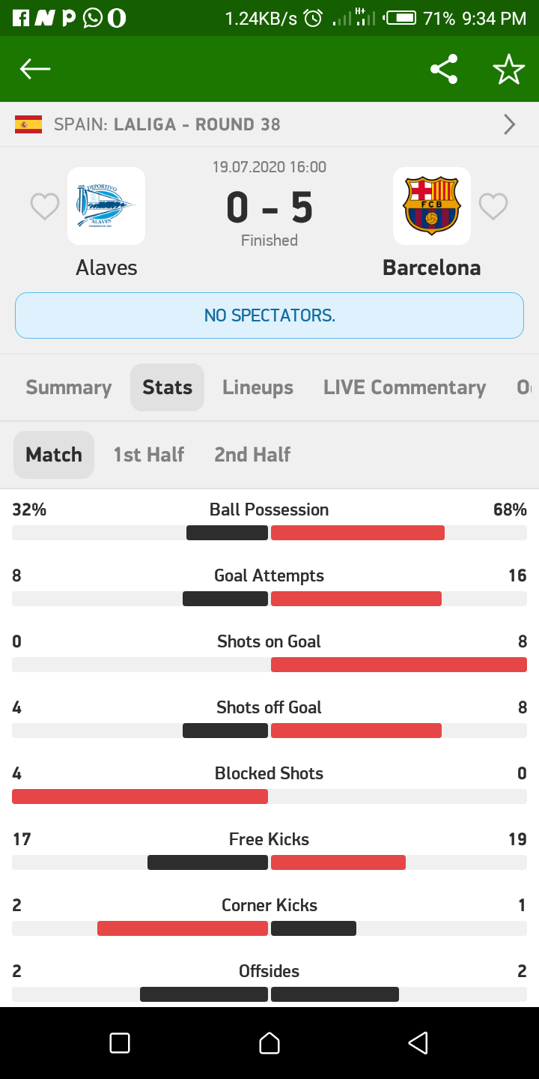Open the LIVE Commentary tab

pos(404,387)
